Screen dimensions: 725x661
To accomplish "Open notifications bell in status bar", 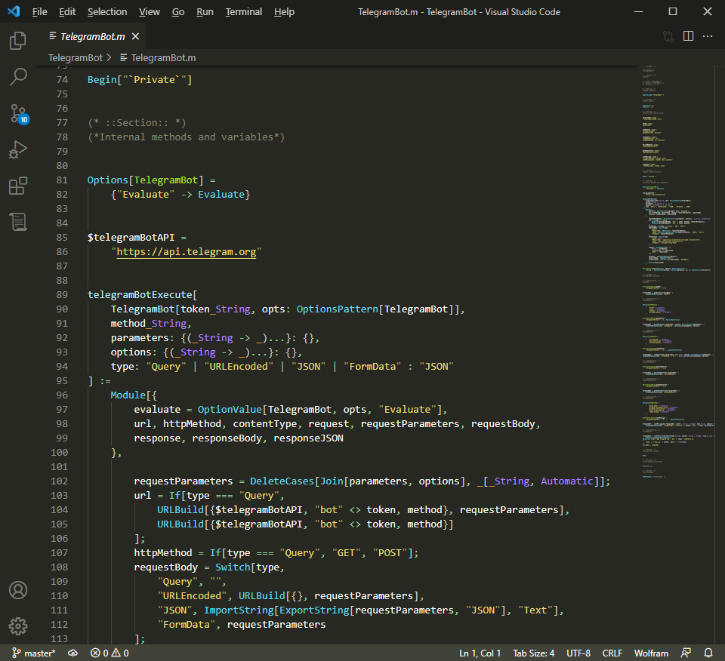I will click(x=708, y=653).
